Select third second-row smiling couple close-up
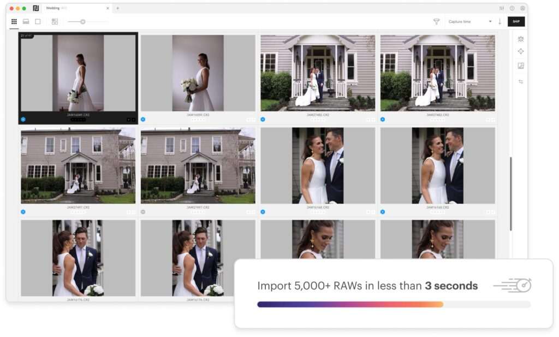The height and width of the screenshot is (337, 559). pyautogui.click(x=318, y=166)
